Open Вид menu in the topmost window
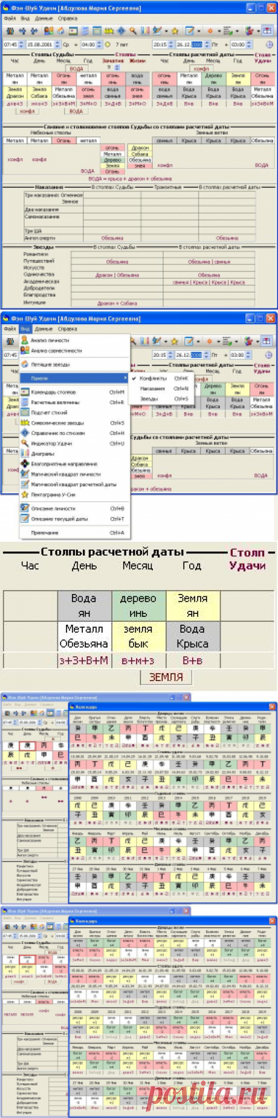278x1118 pixels. [x=25, y=19]
